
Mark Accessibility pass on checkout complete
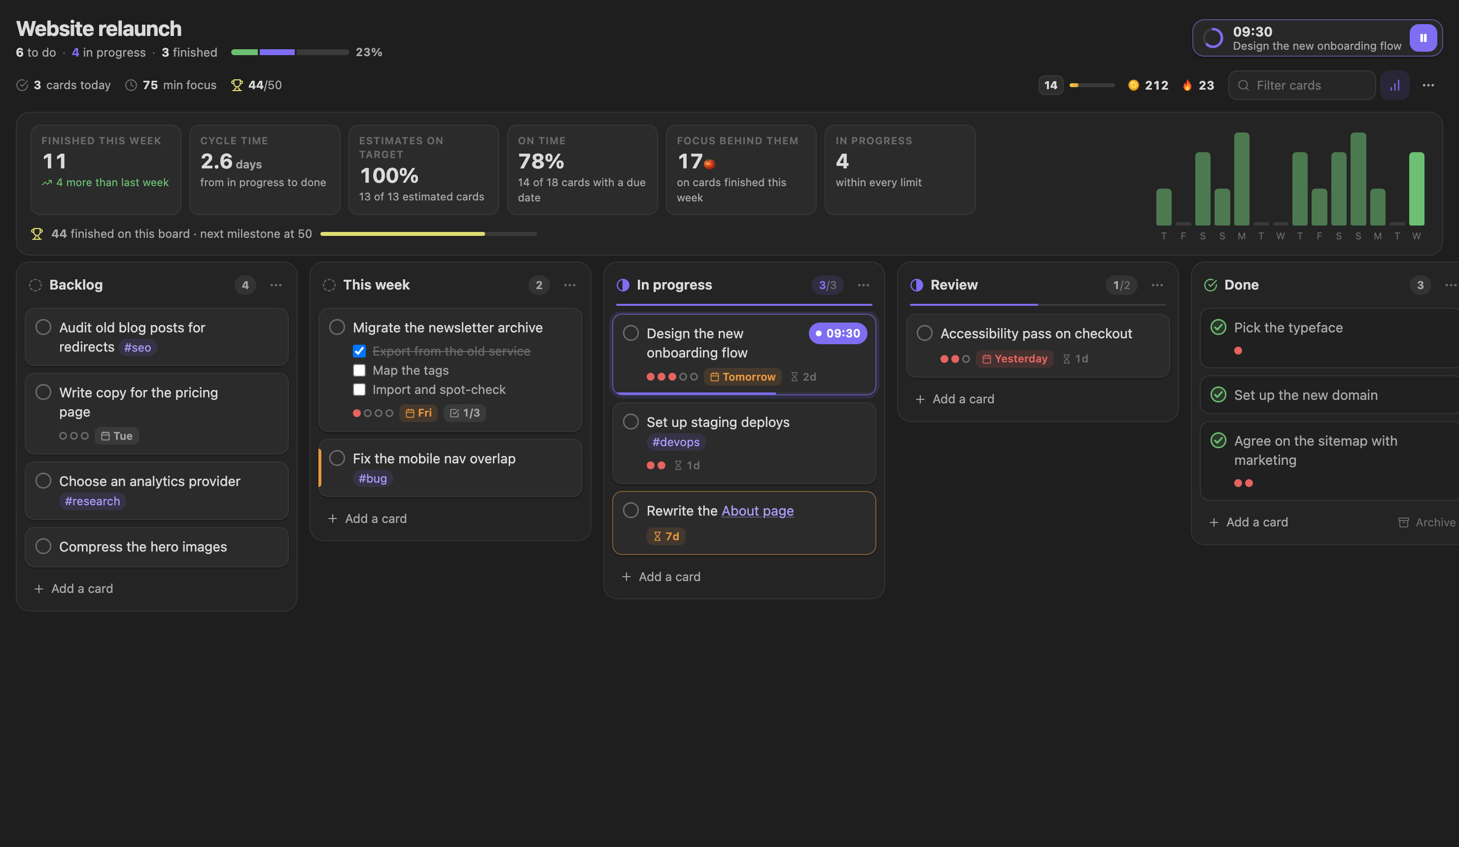[x=925, y=333]
